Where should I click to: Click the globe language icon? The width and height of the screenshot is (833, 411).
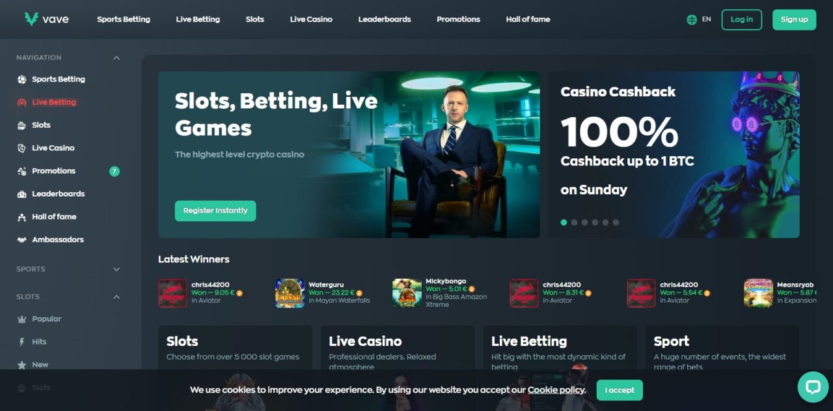pyautogui.click(x=692, y=20)
